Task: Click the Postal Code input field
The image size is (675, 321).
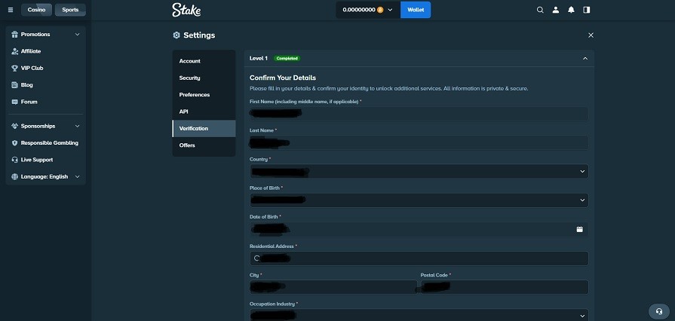Action: tap(505, 287)
